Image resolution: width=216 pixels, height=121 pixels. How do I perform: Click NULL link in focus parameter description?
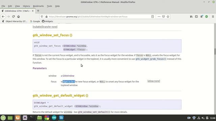coord(102,82)
